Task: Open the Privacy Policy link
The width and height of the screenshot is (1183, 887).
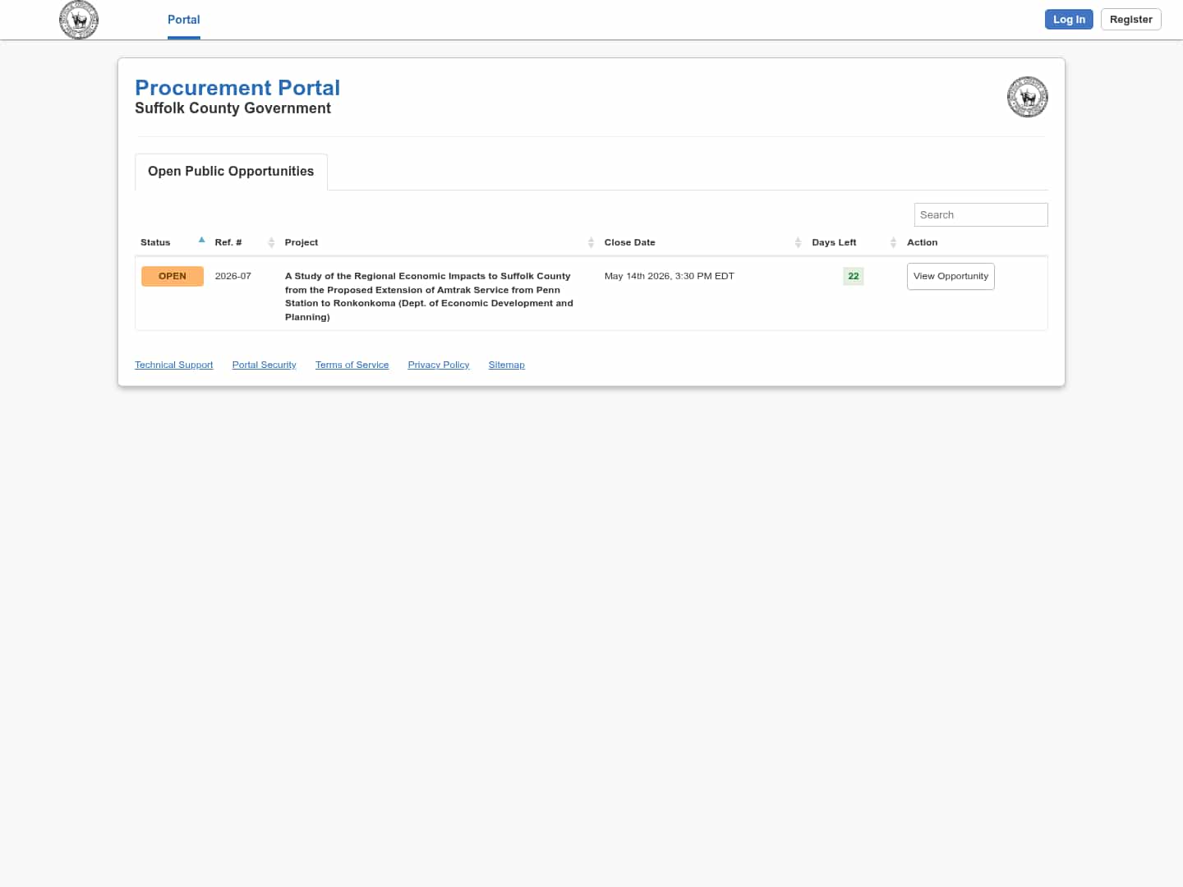Action: tap(438, 365)
